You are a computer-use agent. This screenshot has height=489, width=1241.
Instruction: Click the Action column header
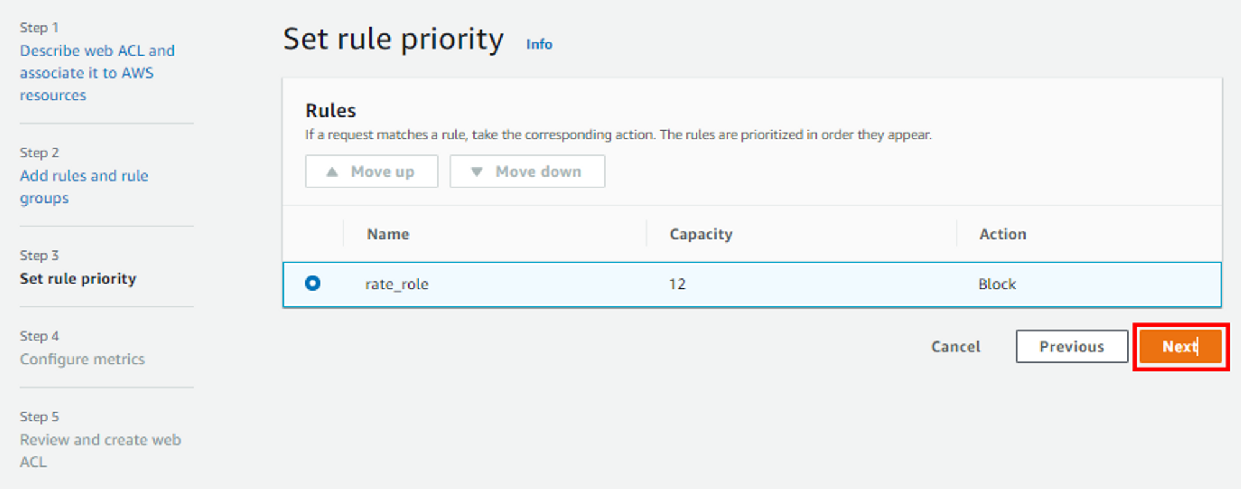pyautogui.click(x=1002, y=234)
